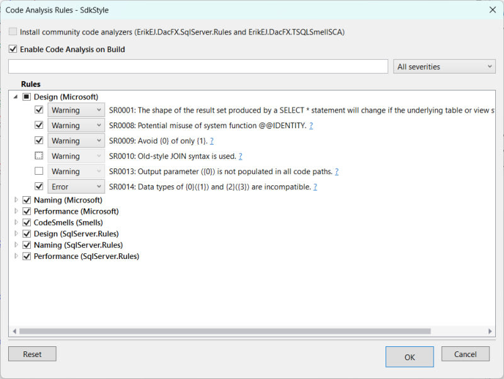Expand the Naming (Microsoft) category

pyautogui.click(x=16, y=200)
